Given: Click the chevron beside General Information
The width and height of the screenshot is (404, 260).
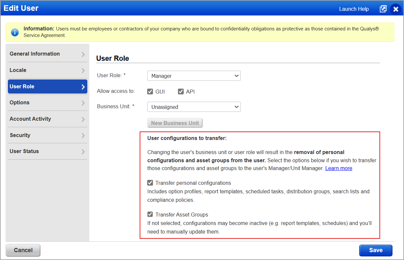Looking at the screenshot, I should tap(83, 54).
